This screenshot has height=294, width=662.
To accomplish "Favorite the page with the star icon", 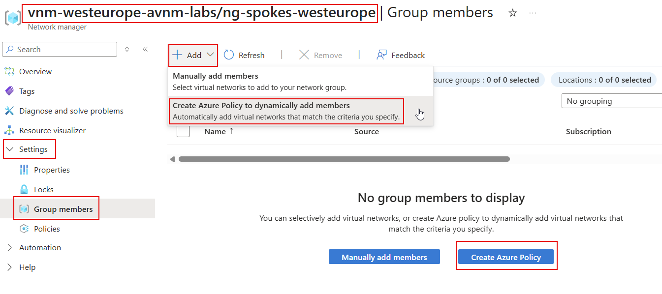I will pos(512,13).
